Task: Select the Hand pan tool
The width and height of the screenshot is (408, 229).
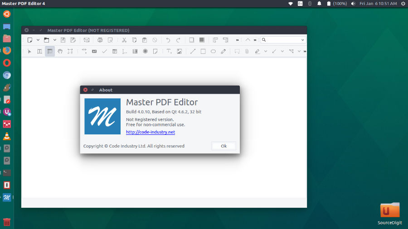Action: coord(60,52)
